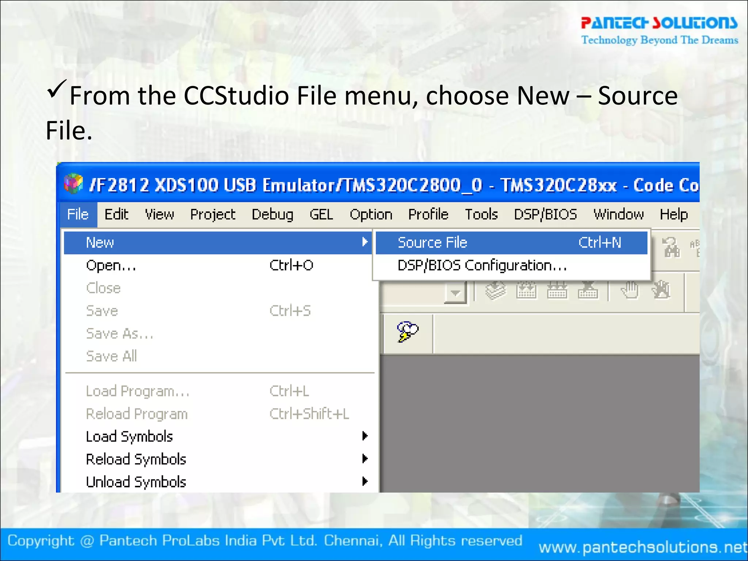Open the File menu

(x=78, y=214)
